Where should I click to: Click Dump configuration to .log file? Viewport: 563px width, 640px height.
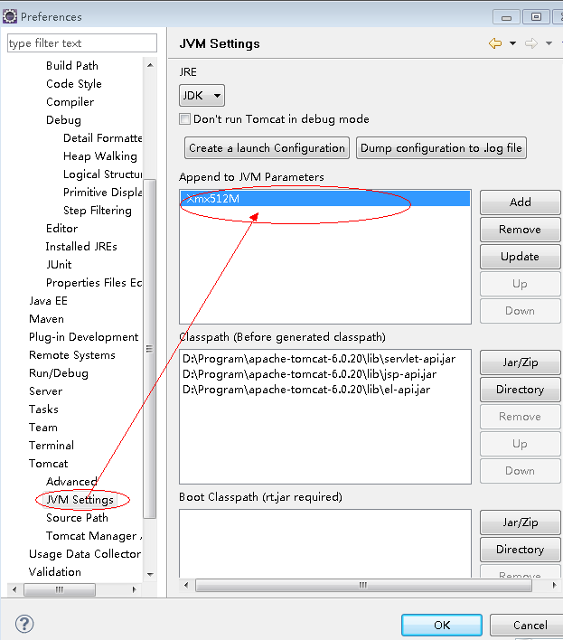click(441, 147)
